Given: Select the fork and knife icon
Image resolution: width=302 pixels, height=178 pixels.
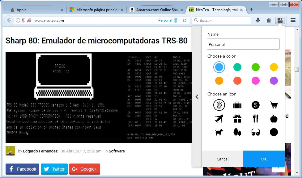Looking at the screenshot, I should coord(256,119).
